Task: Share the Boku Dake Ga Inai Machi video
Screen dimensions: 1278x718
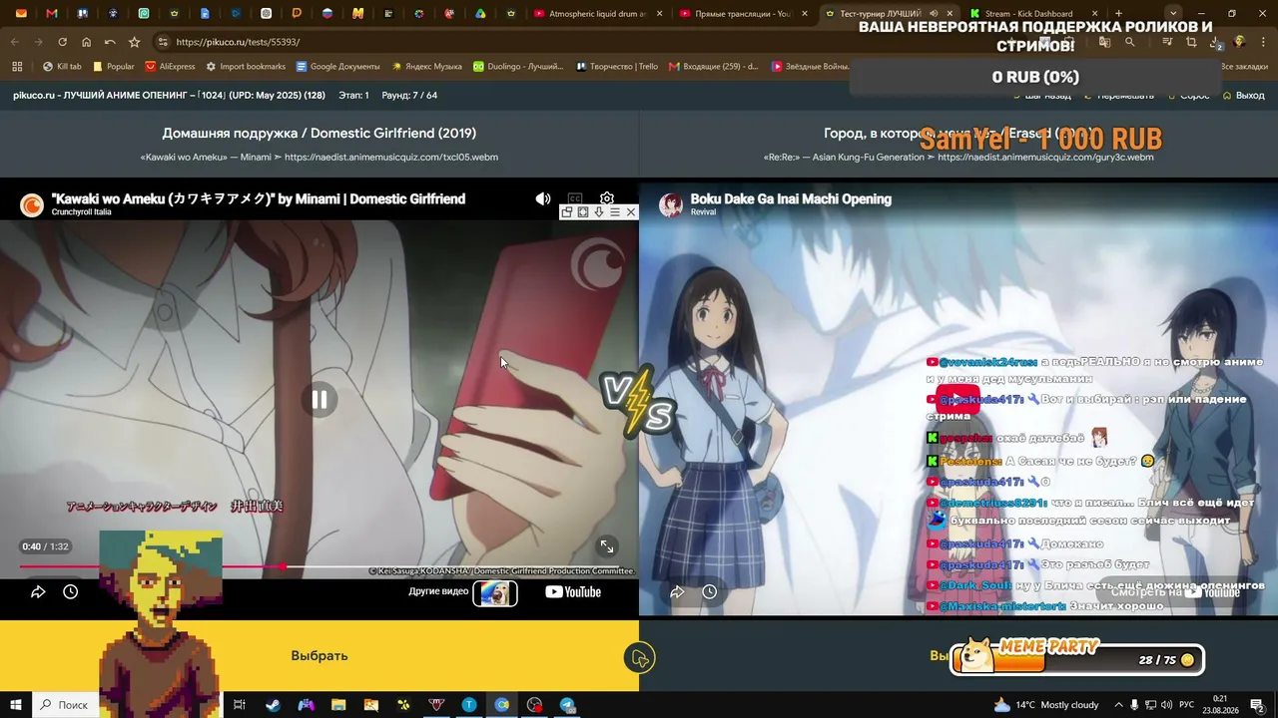Action: point(677,591)
